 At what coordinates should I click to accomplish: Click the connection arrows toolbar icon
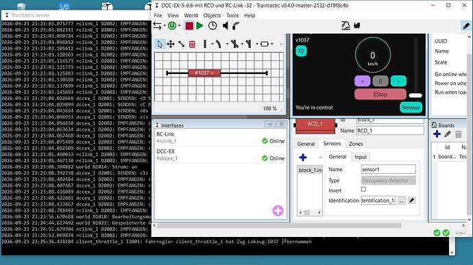tap(157, 26)
